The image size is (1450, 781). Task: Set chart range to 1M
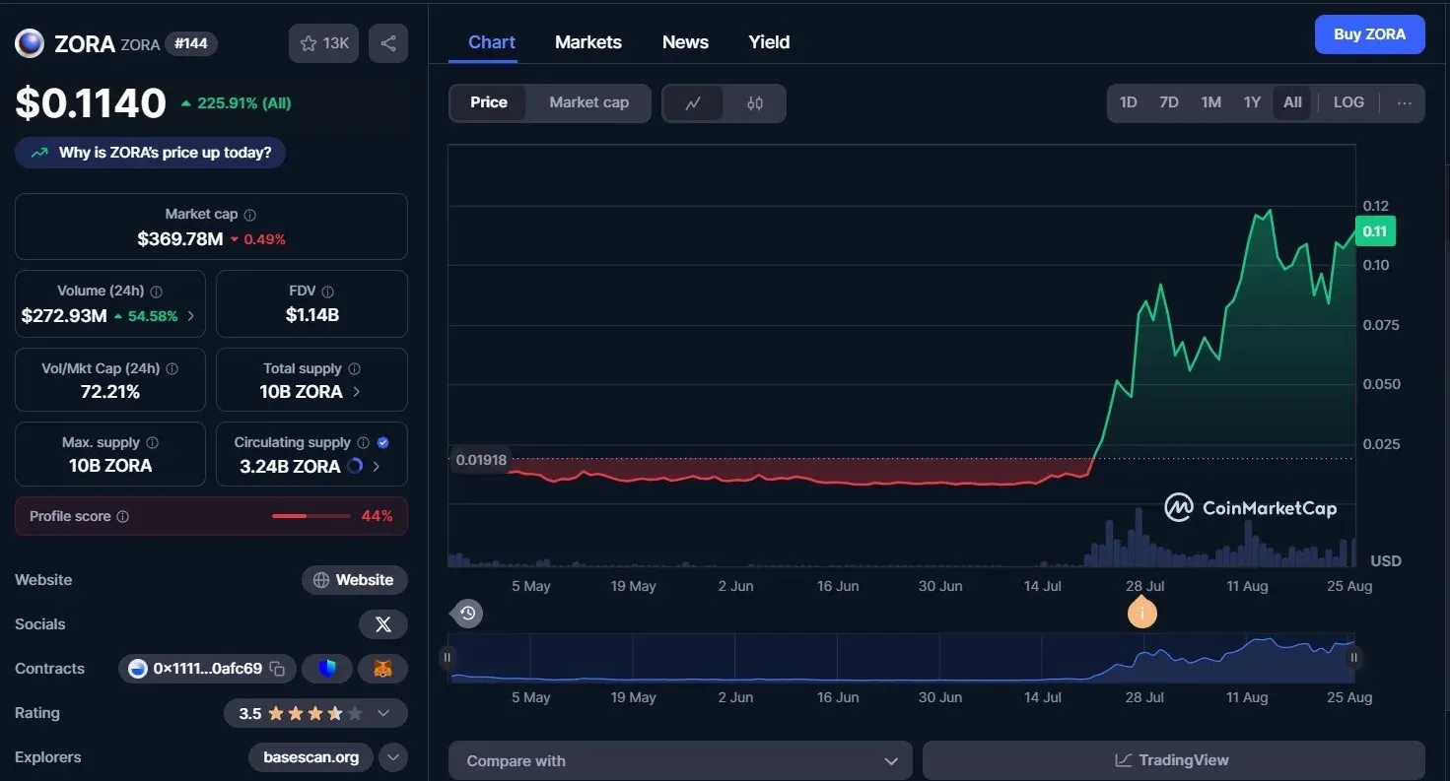(1211, 102)
